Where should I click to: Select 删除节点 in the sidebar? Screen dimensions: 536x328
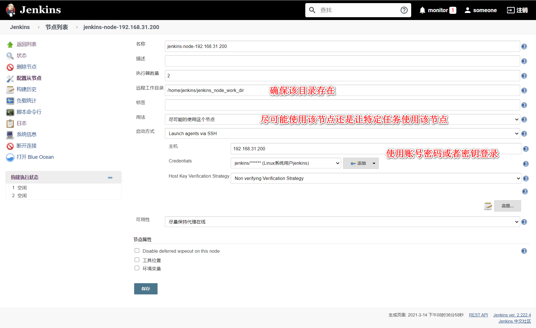(27, 67)
